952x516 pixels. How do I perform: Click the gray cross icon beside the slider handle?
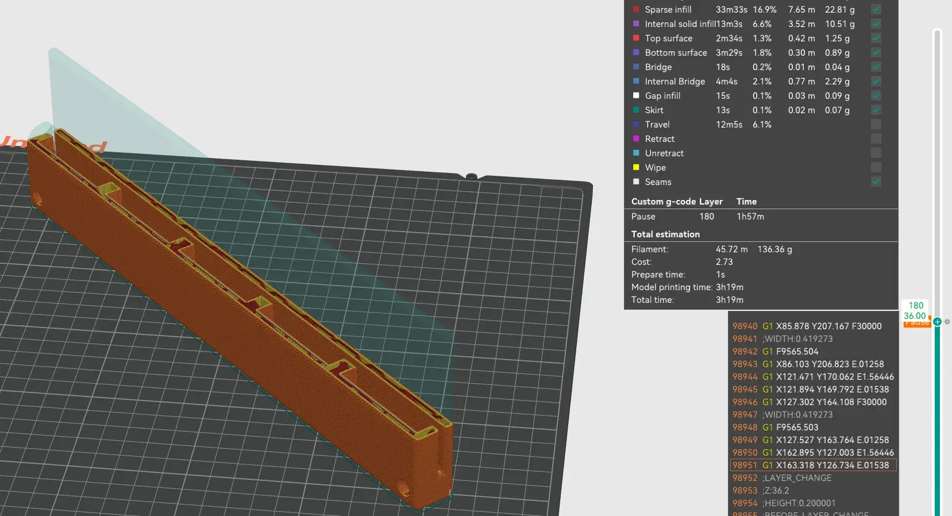tap(947, 322)
